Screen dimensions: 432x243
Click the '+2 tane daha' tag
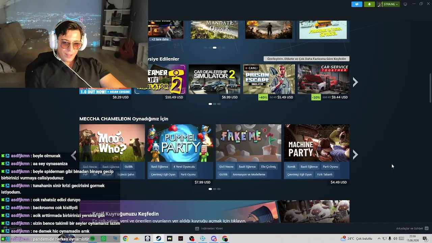160,39
